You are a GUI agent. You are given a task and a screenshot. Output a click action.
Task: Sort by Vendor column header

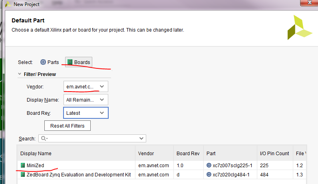click(154, 153)
